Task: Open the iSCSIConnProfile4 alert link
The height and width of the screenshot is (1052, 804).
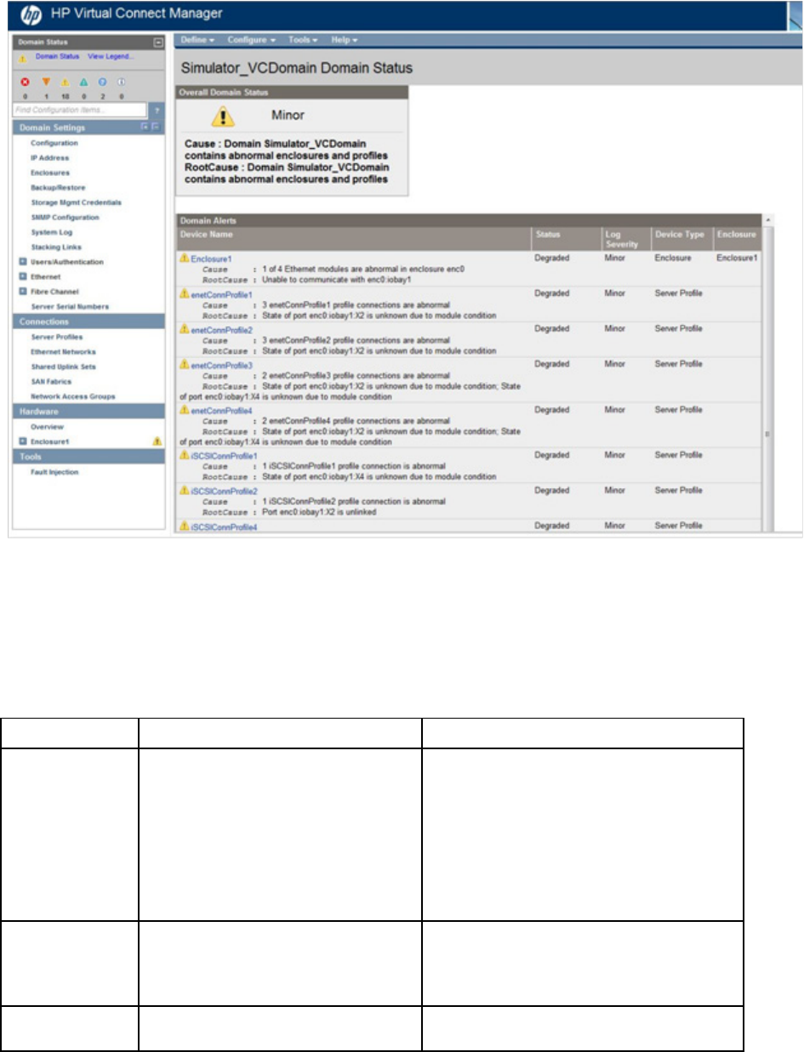Action: [x=225, y=527]
